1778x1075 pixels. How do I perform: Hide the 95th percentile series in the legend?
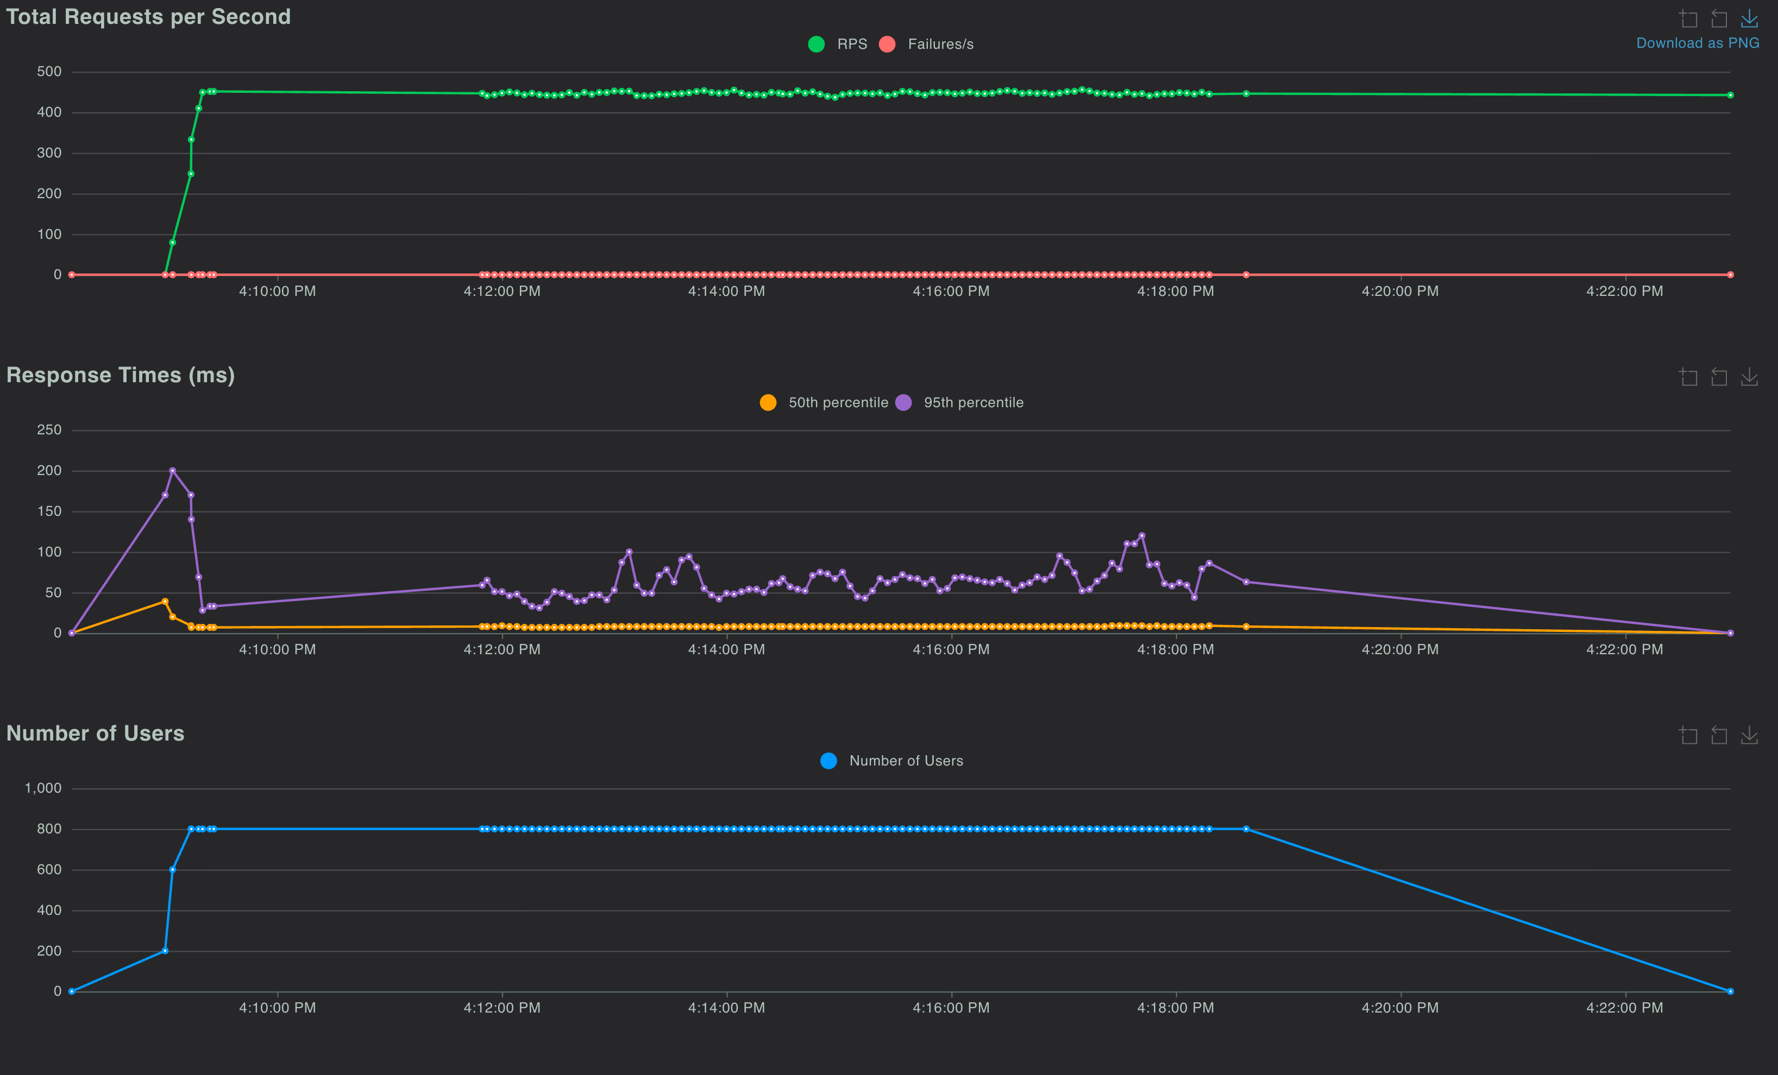pos(960,402)
